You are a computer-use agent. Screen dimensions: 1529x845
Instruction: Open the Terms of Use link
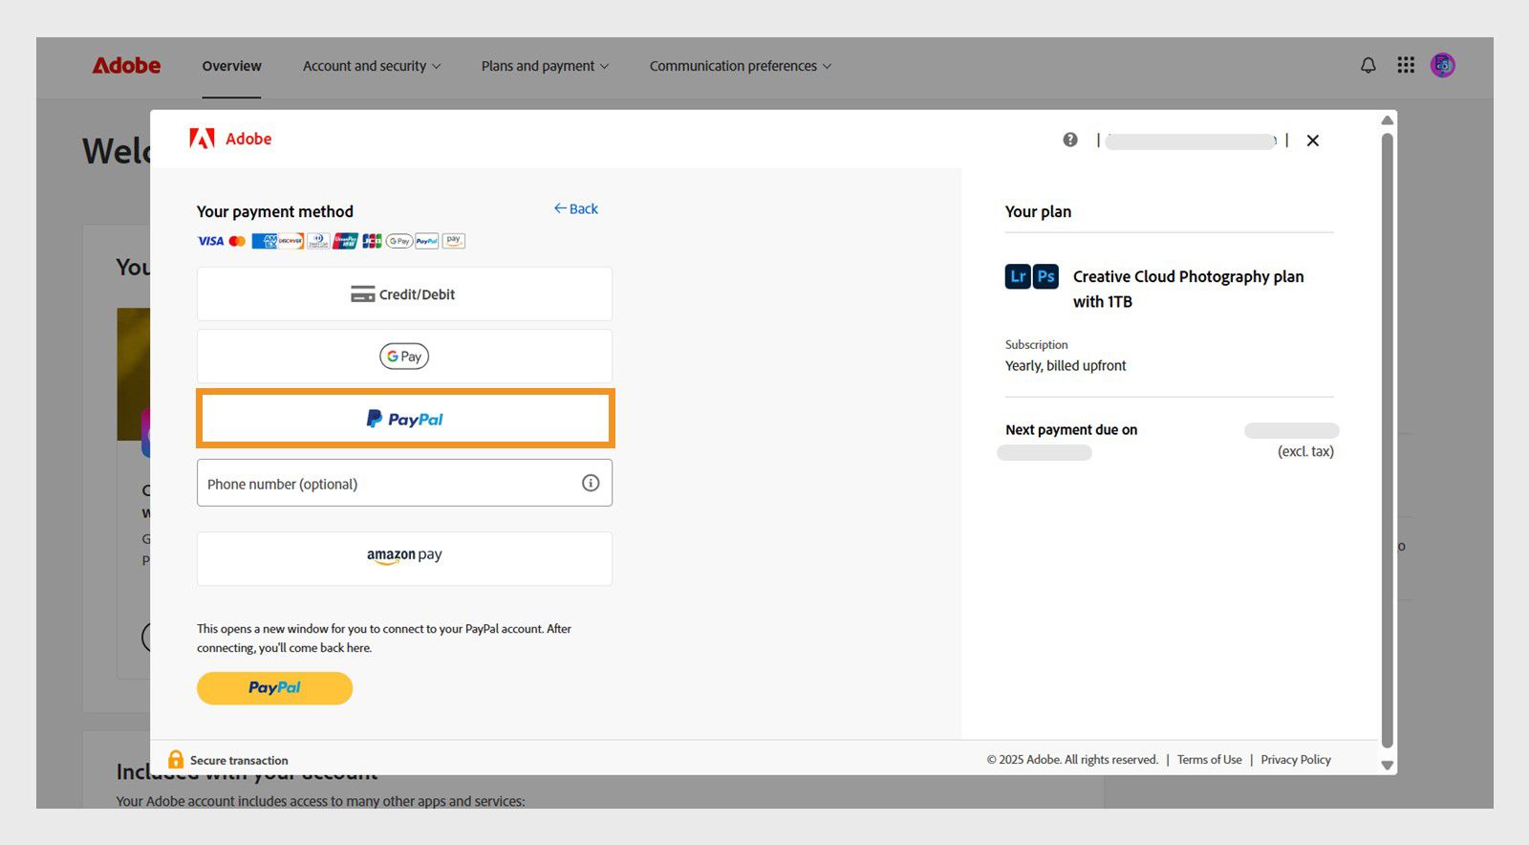click(1210, 760)
